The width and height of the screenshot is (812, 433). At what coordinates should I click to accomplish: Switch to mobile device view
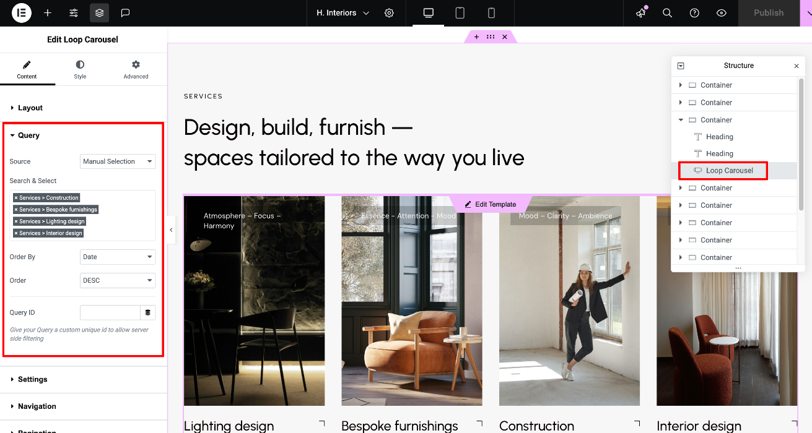[x=491, y=12]
